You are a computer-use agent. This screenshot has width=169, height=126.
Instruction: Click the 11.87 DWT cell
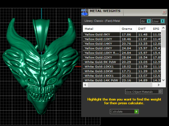pyautogui.click(x=144, y=39)
